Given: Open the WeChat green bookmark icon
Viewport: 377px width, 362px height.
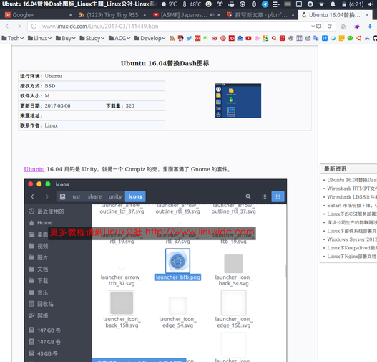Looking at the screenshot, I should [350, 38].
